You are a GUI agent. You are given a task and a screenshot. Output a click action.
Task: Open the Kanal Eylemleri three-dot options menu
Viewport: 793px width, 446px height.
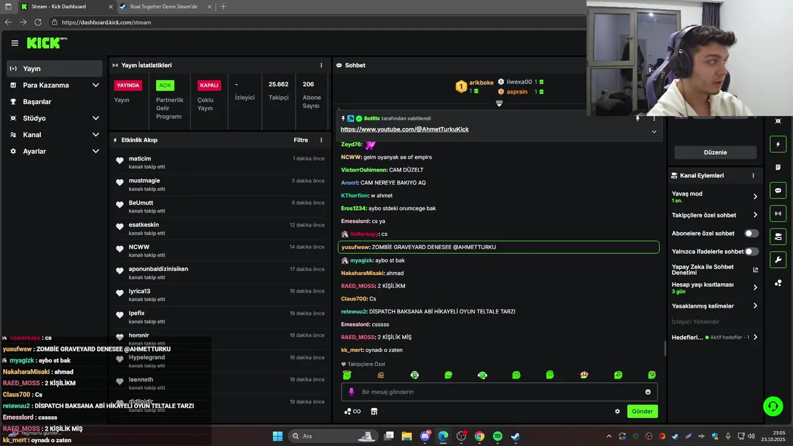click(753, 175)
